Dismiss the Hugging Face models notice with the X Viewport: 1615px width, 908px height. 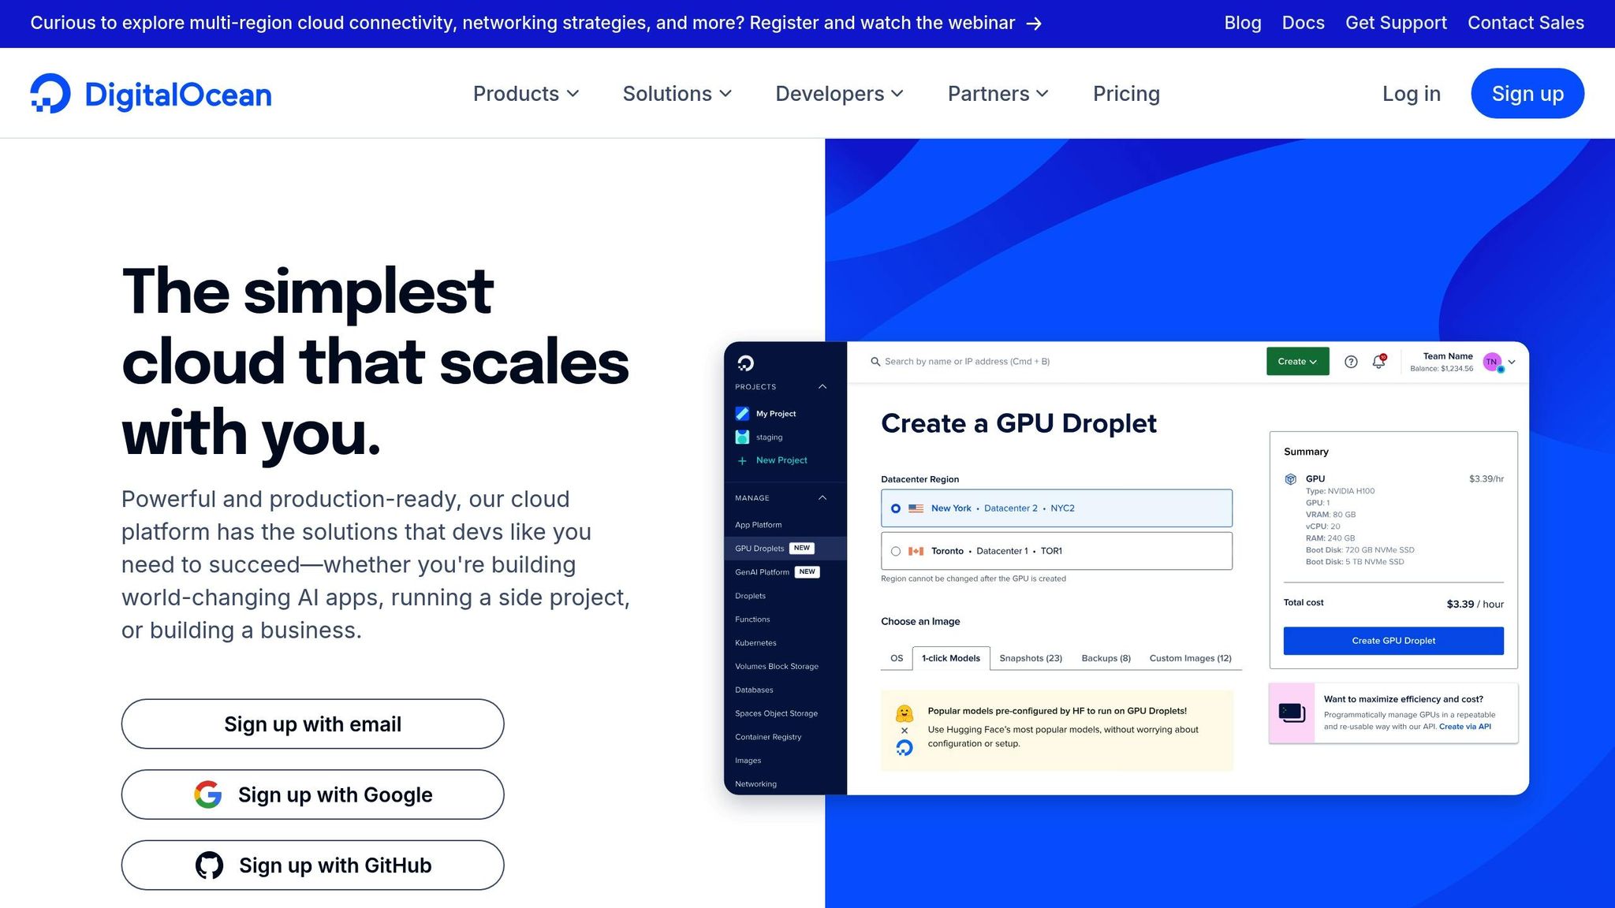tap(904, 731)
